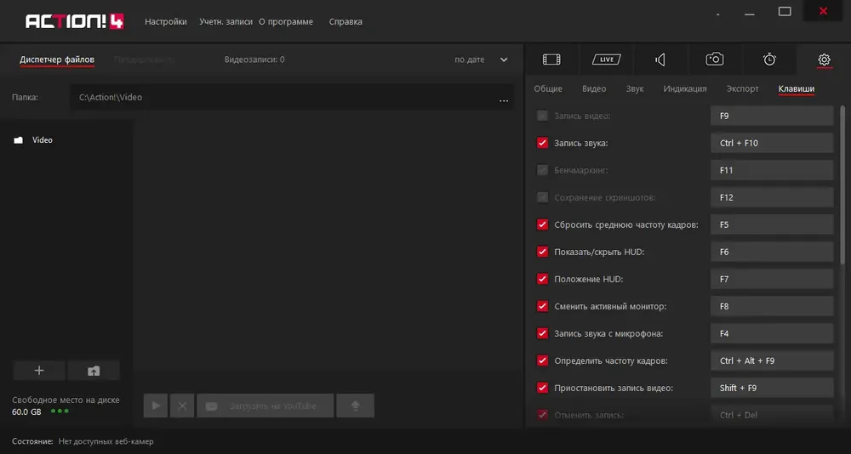Image resolution: width=851 pixels, height=454 pixels.
Task: Select the Клавиши settings tab
Action: [797, 88]
